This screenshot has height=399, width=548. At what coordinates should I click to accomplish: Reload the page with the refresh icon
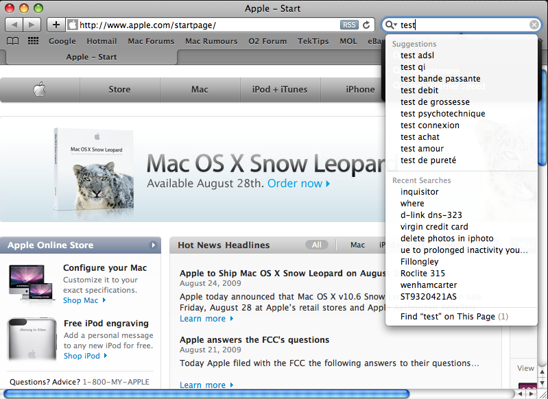point(366,25)
